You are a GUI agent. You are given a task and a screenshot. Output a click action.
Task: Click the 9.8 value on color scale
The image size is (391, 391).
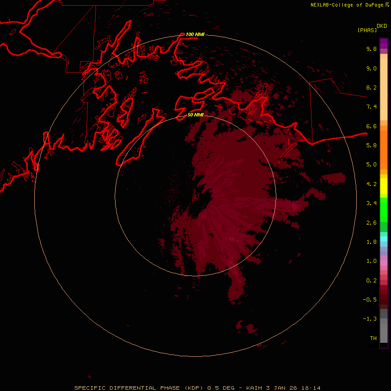coord(371,49)
